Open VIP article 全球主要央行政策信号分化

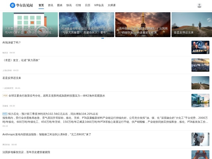point(57,96)
